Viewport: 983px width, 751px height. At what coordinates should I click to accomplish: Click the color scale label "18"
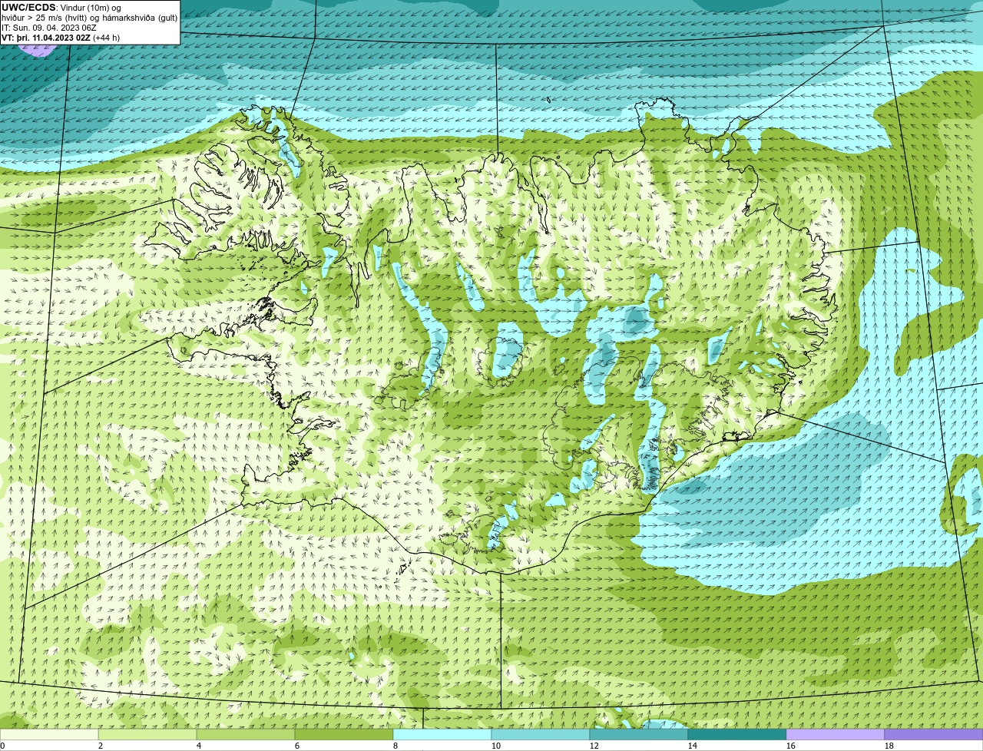pyautogui.click(x=889, y=746)
